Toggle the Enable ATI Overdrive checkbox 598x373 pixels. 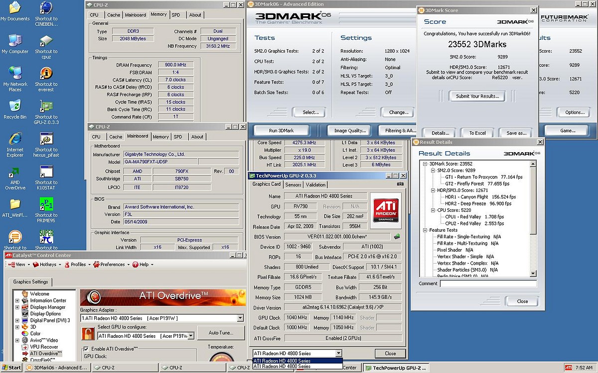(86, 349)
